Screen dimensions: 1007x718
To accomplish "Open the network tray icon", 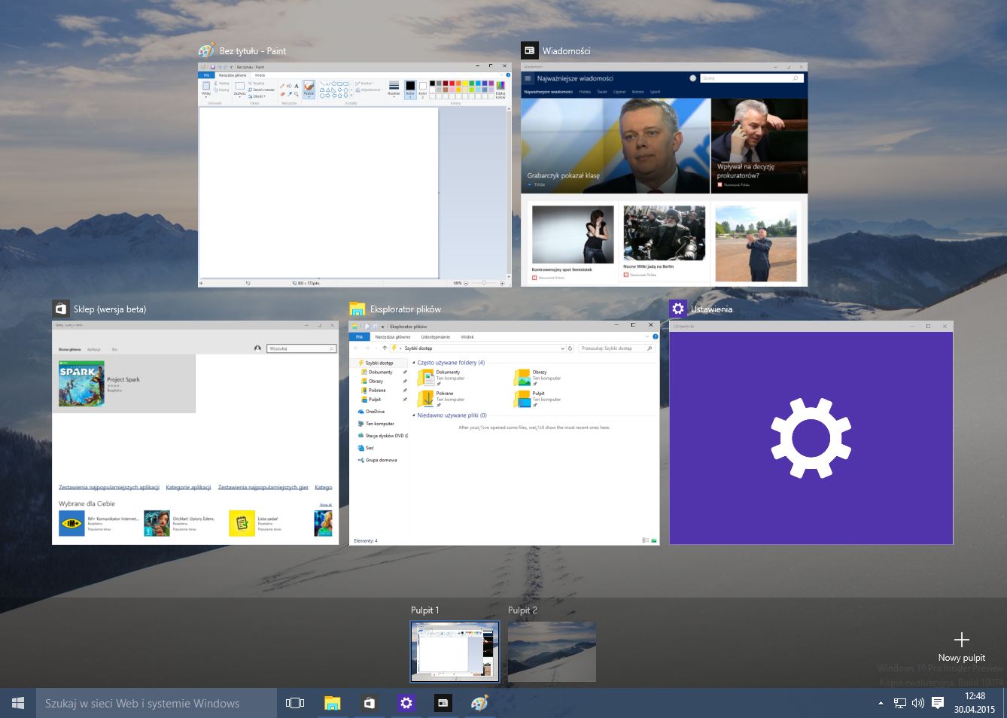I will [899, 703].
